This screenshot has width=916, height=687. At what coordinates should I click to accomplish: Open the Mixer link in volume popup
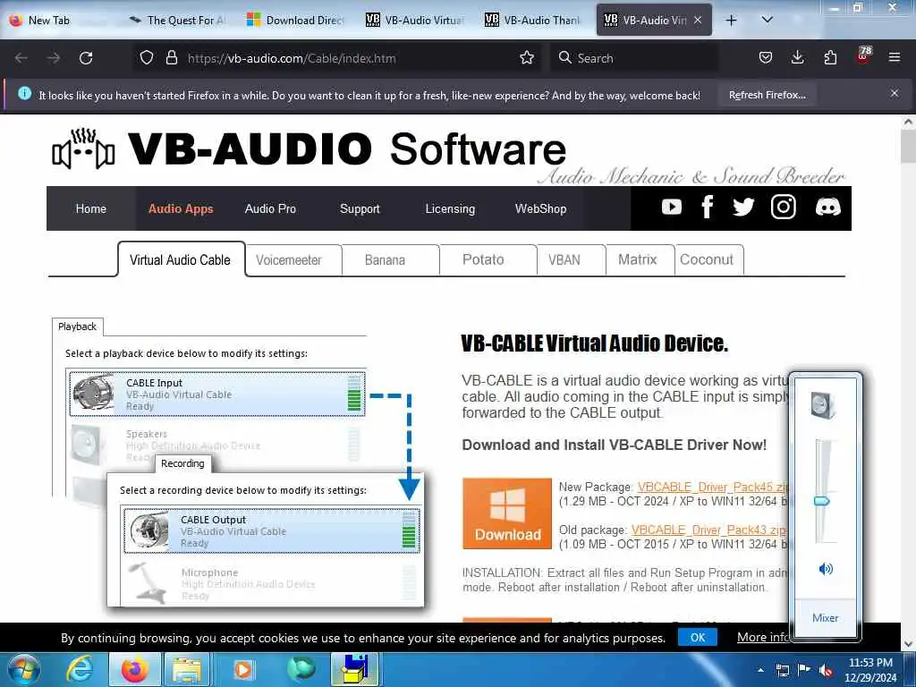click(825, 617)
